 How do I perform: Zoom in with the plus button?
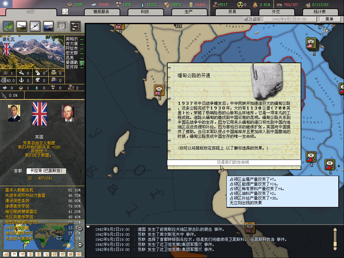point(80,228)
